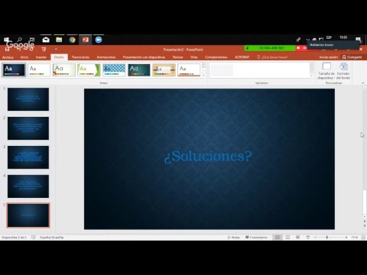The width and height of the screenshot is (367, 275).
Task: Apply the white theme with orange underline
Action: point(189,70)
